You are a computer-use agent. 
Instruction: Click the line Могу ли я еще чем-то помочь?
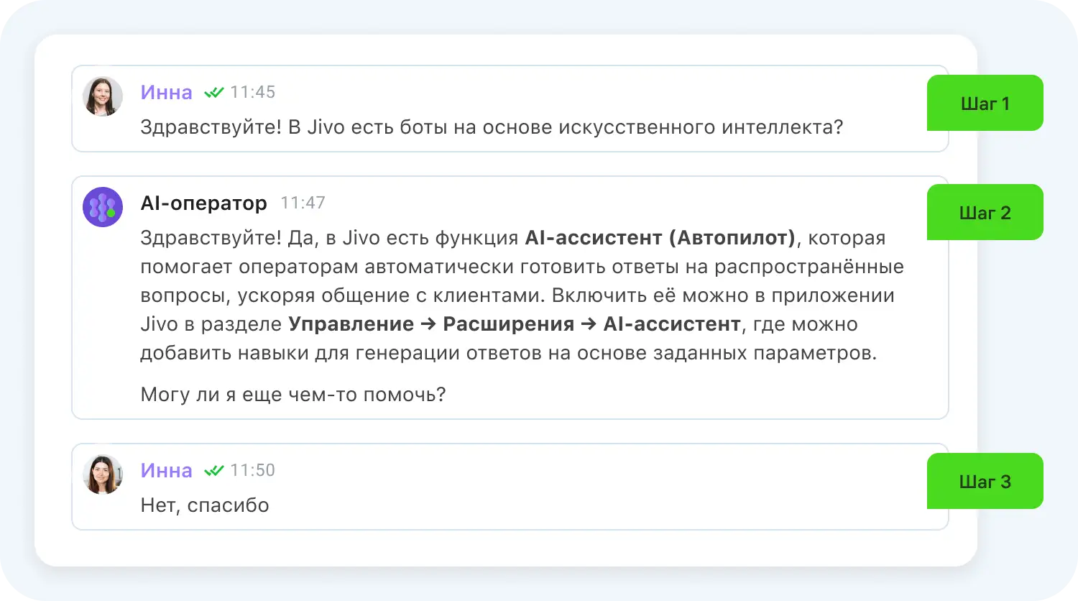293,395
